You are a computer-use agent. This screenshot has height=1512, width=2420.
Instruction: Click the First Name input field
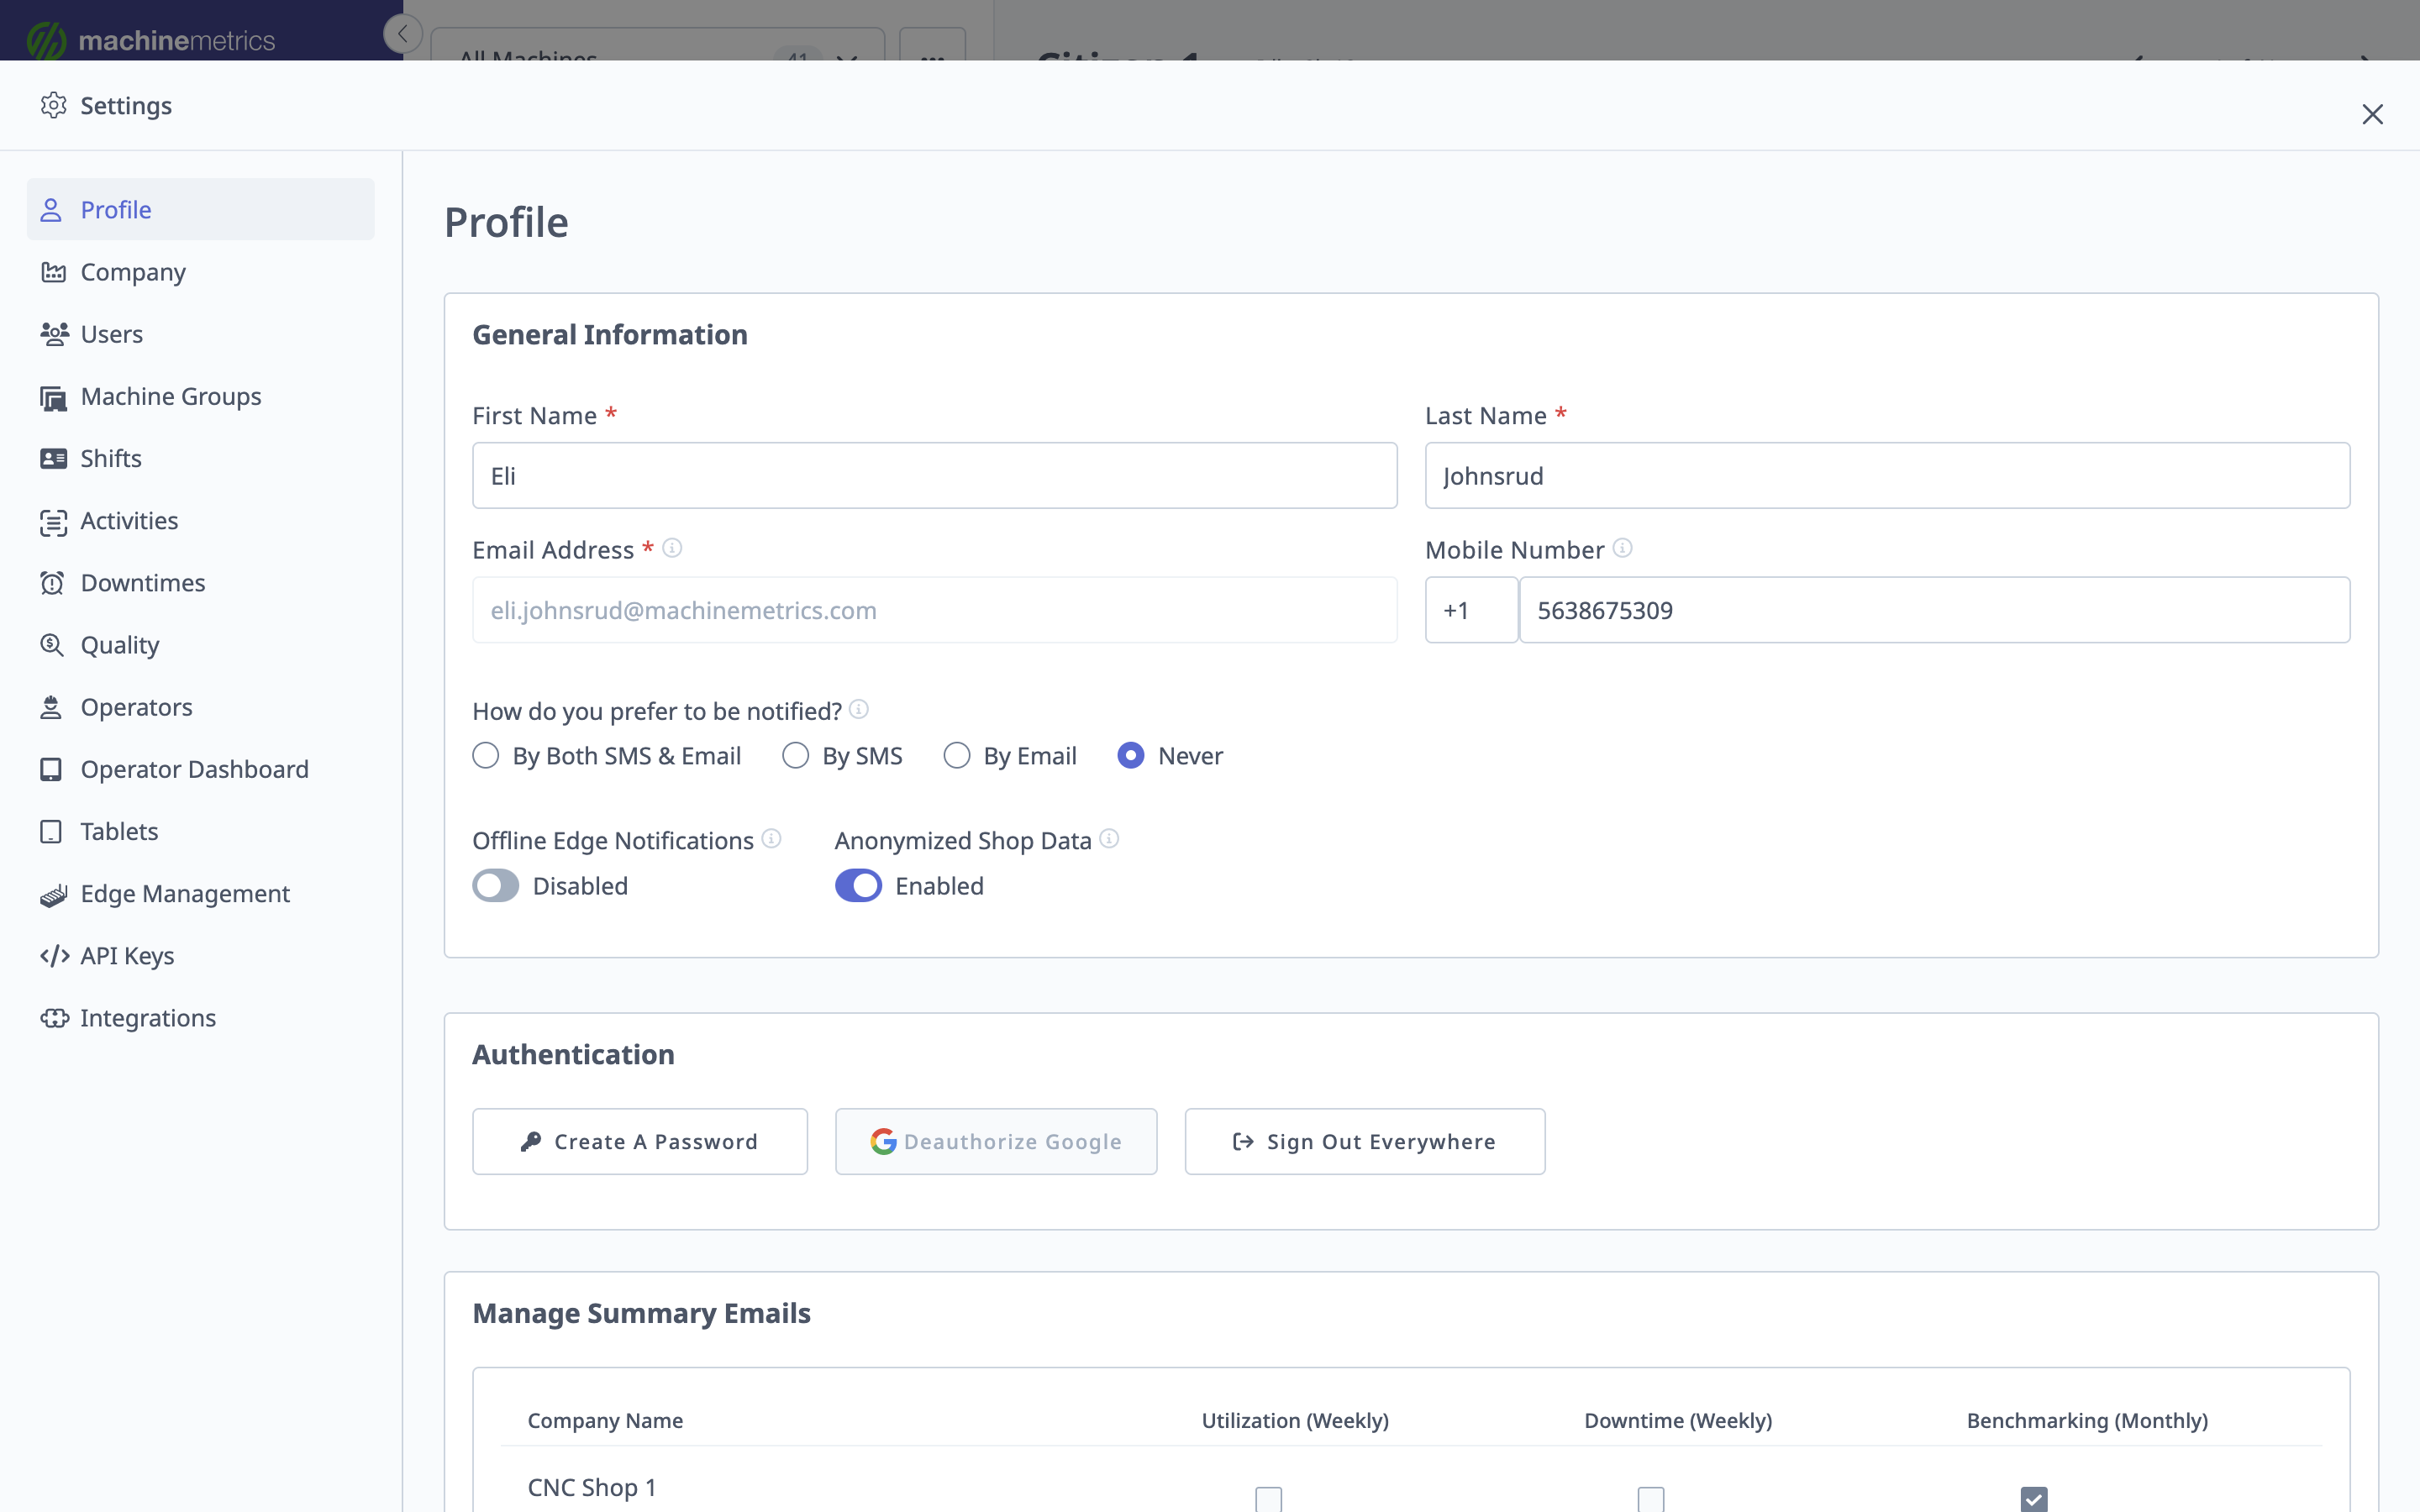pos(935,476)
